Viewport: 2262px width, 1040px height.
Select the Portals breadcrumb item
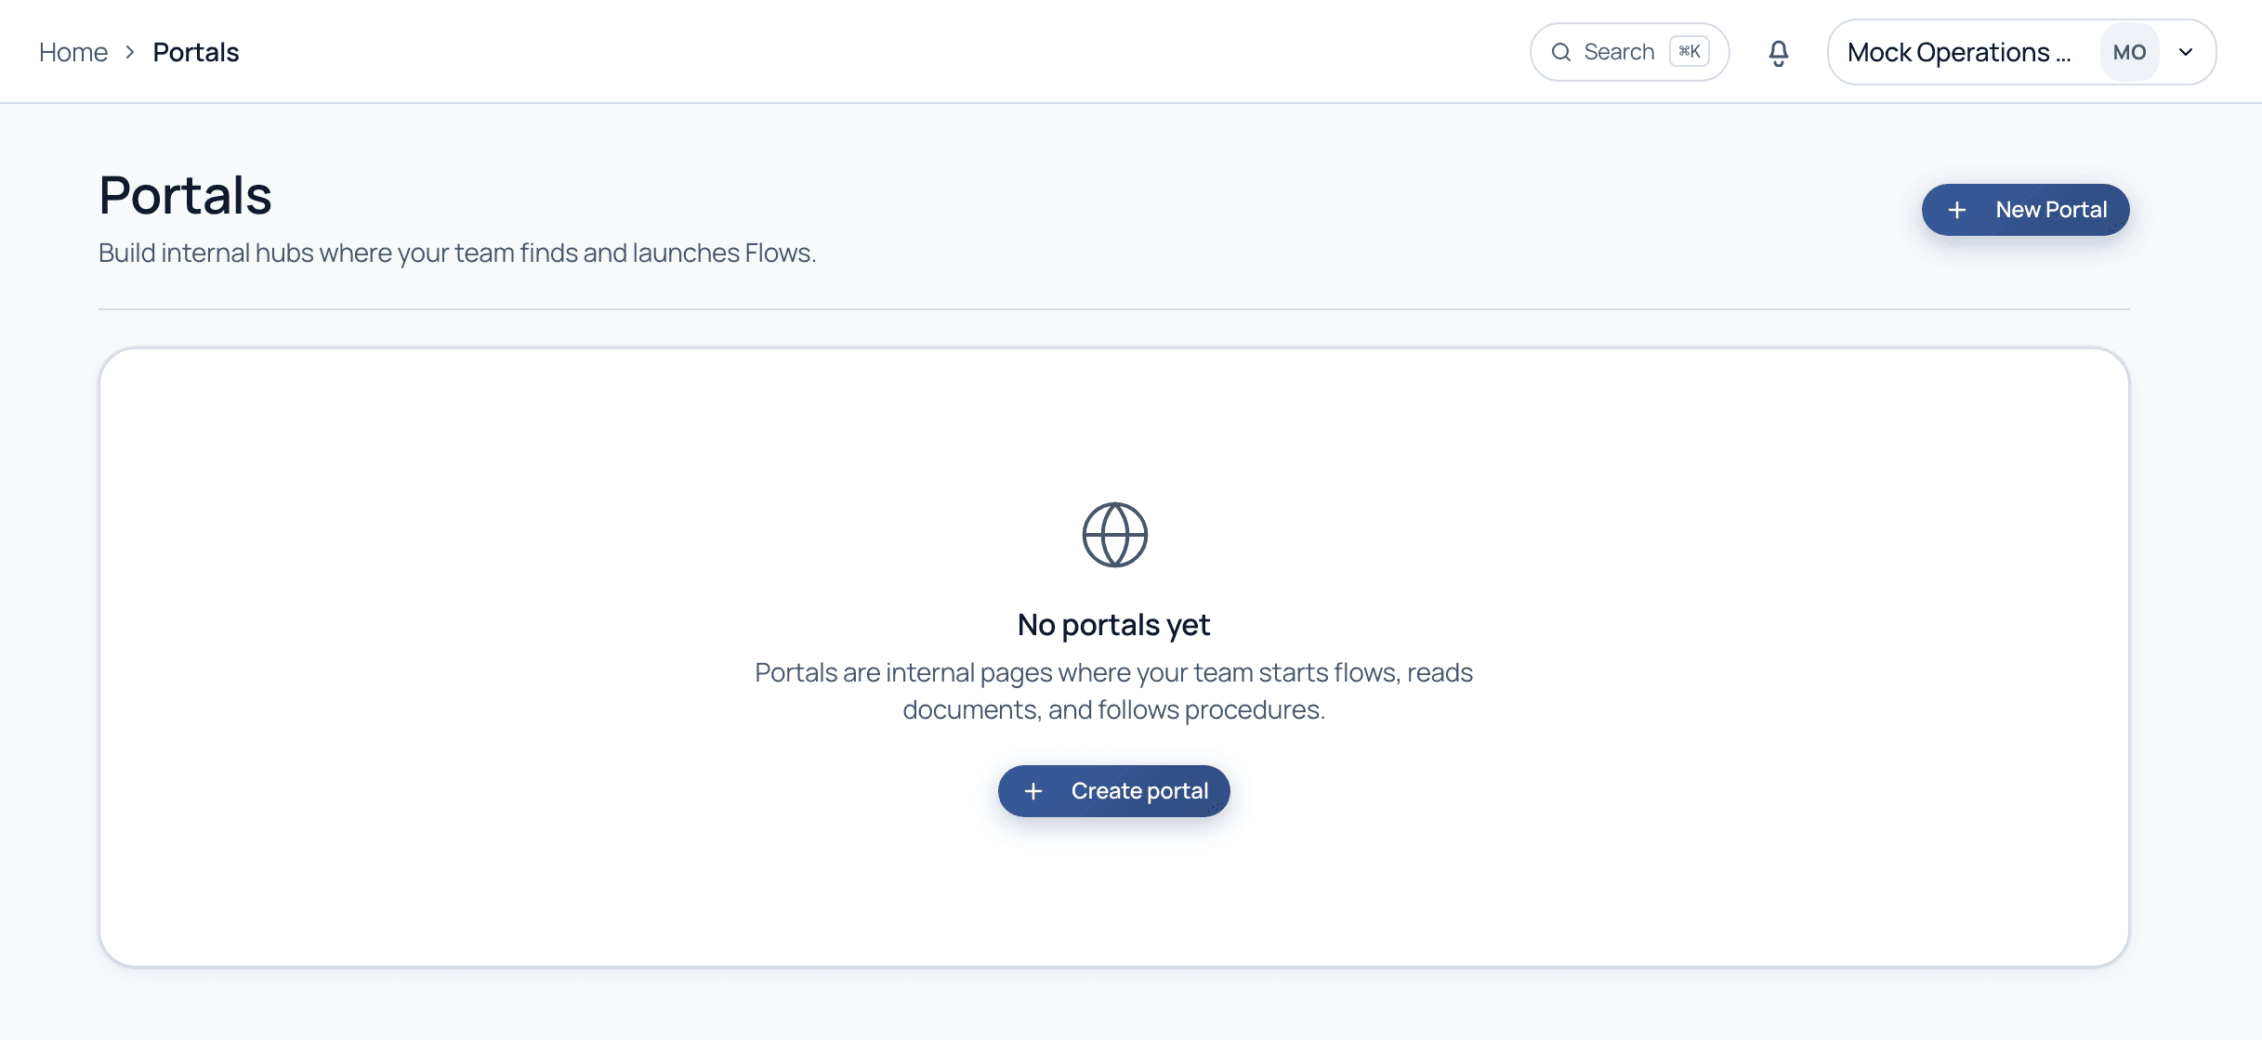coord(196,52)
